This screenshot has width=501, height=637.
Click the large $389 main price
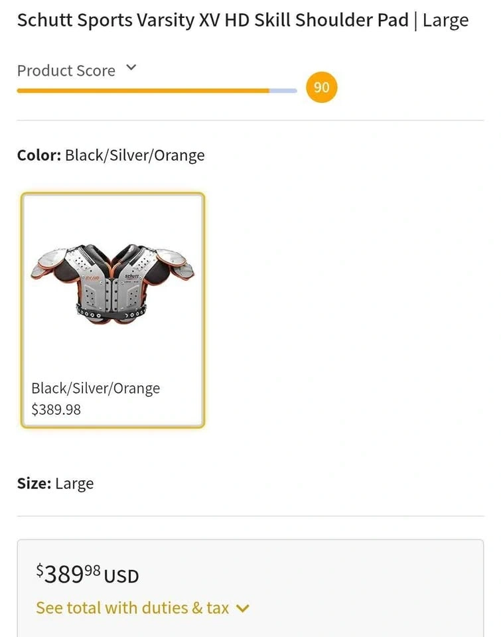coord(63,574)
